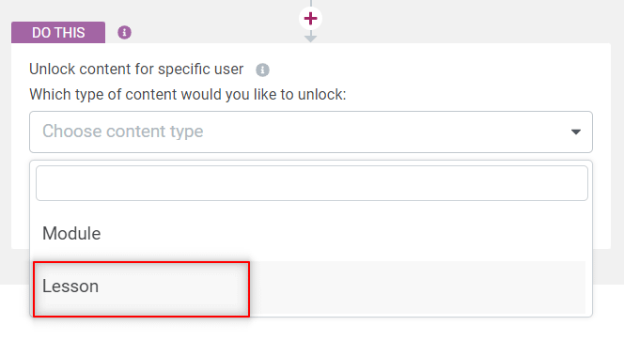Click the gray info icon next to Unlock content
Viewport: 624px width, 341px height.
[262, 70]
